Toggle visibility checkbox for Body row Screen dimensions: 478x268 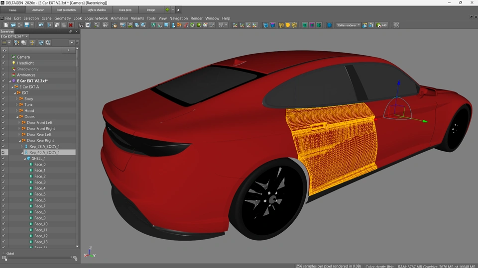[3, 98]
